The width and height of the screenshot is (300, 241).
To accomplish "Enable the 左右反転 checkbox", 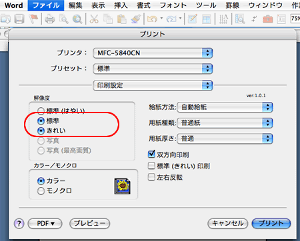I will [x=151, y=177].
